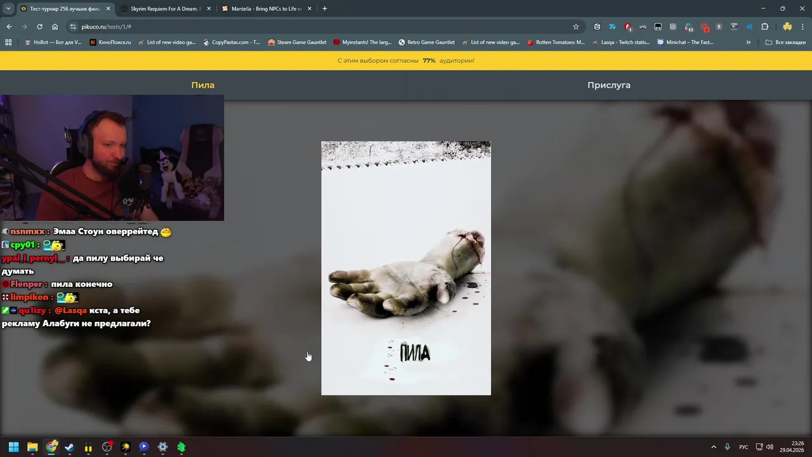The image size is (812, 457).
Task: Open the extension icon with badge 13
Action: [x=689, y=27]
